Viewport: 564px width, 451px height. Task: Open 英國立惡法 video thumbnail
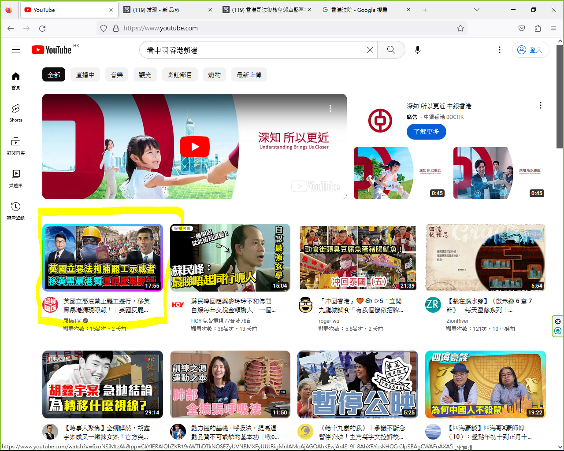click(x=103, y=258)
